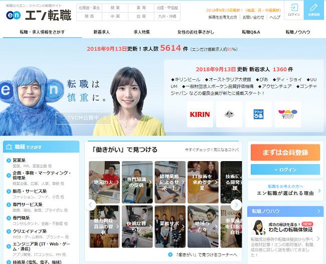This screenshot has width=326, height=264.
Task: Select the 関東 region button
Action: 115,8
